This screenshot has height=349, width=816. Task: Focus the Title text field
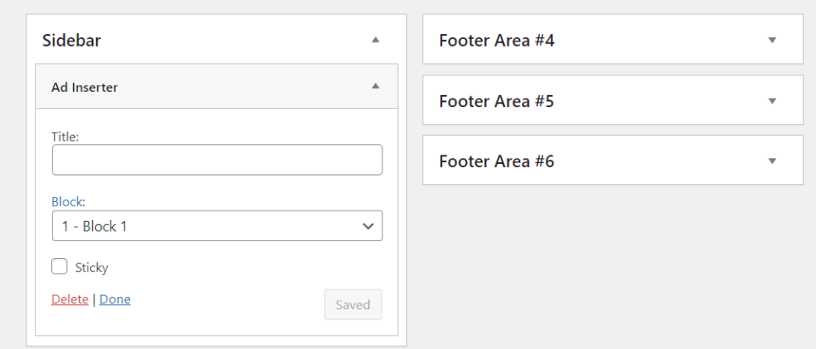point(217,160)
